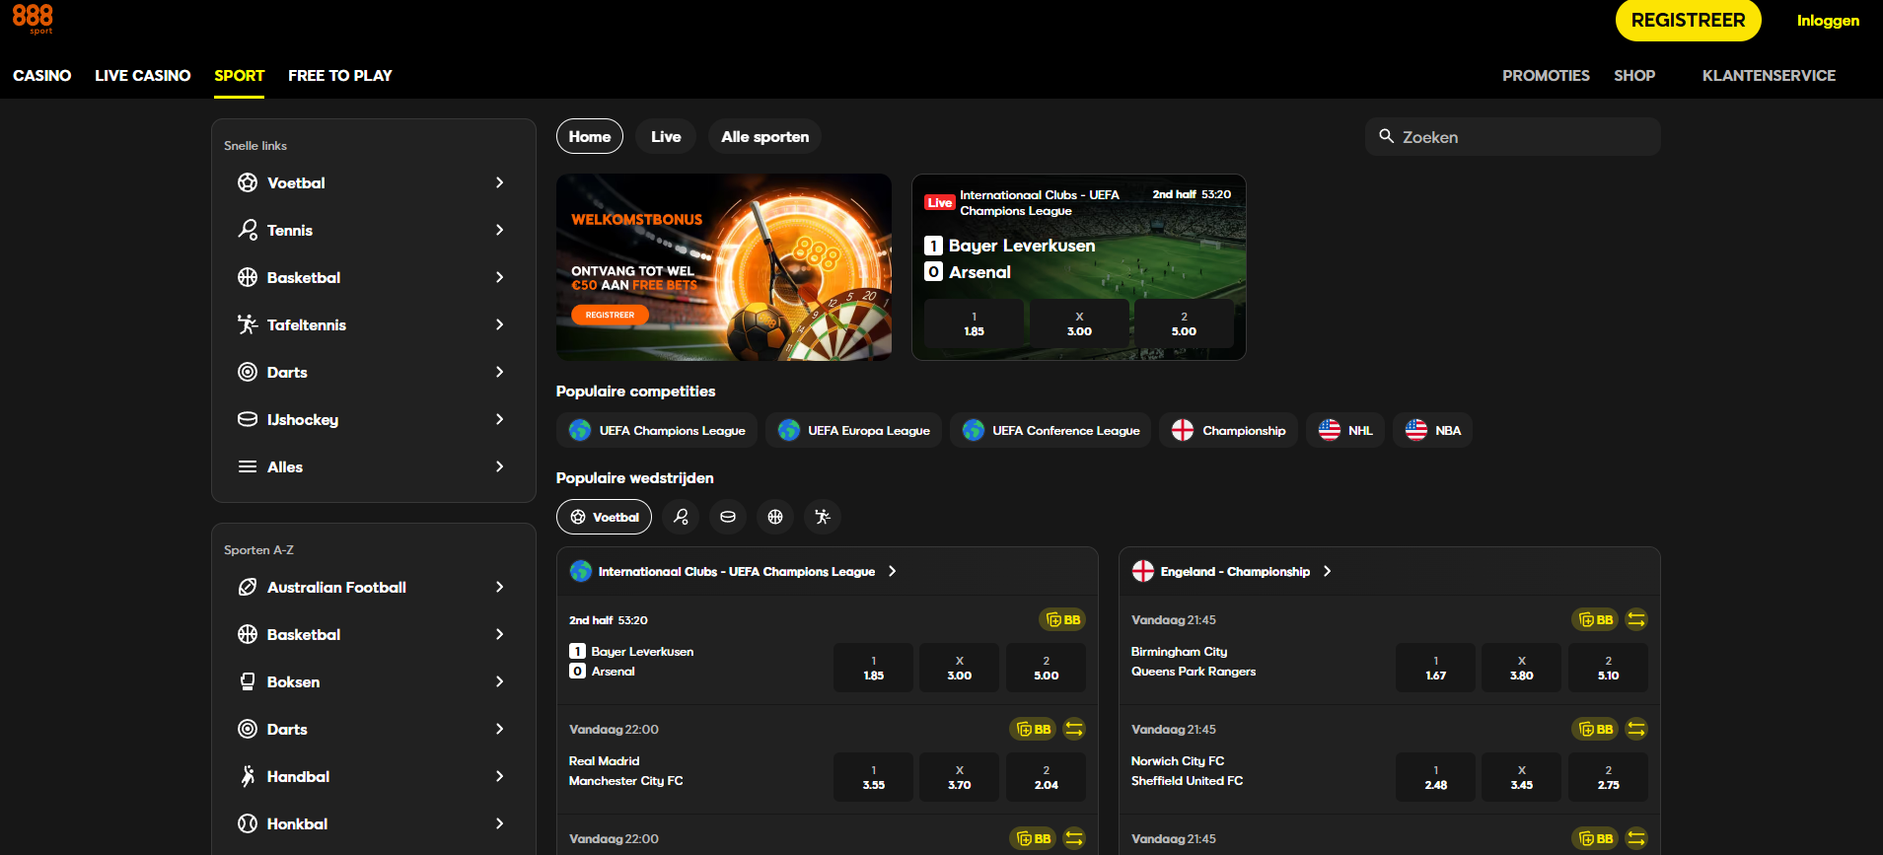
Task: Open the LIVE CASINO menu item
Action: point(143,75)
